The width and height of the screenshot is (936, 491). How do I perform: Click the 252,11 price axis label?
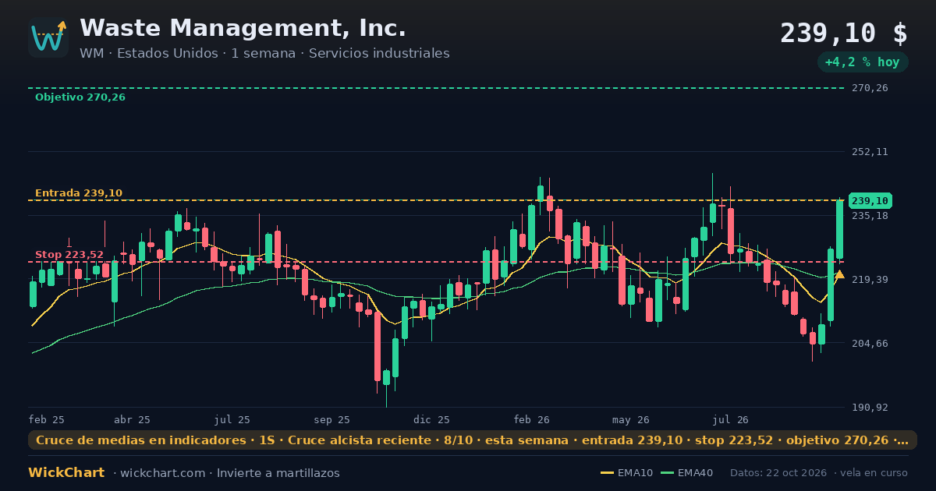[870, 151]
